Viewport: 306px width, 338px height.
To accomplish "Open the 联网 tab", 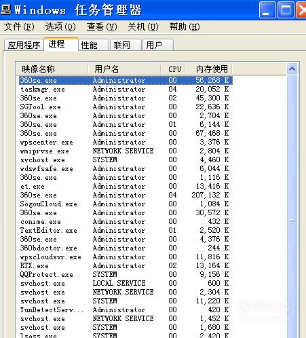I will (x=126, y=45).
